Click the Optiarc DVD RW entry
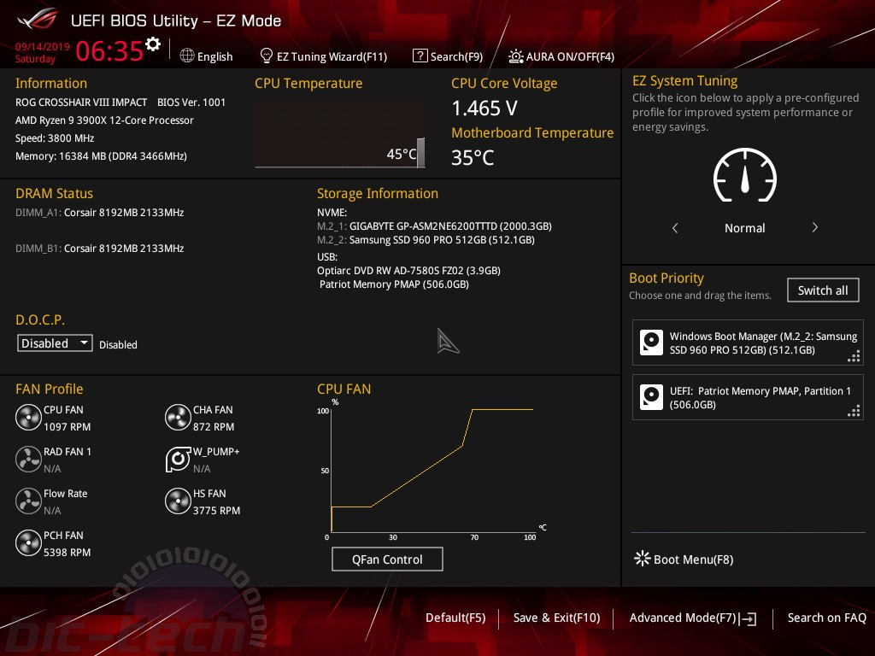 [x=408, y=271]
